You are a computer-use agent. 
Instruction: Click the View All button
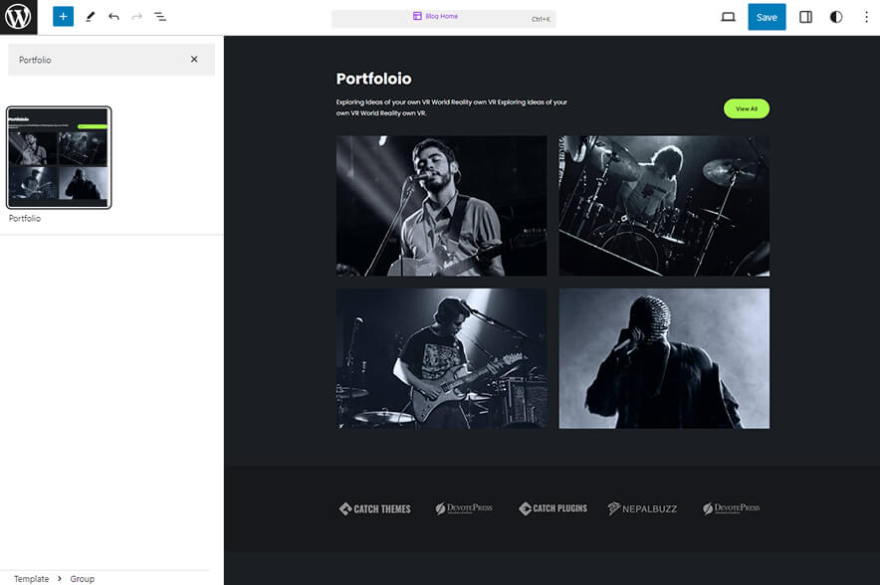pyautogui.click(x=747, y=107)
